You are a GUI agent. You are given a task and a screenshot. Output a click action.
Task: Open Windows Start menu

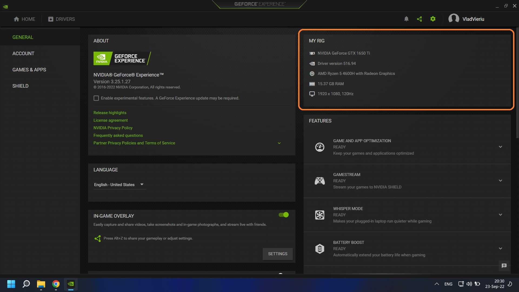[11, 284]
